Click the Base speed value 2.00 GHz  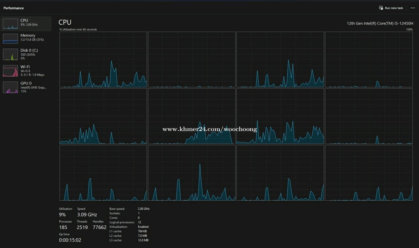(x=144, y=209)
